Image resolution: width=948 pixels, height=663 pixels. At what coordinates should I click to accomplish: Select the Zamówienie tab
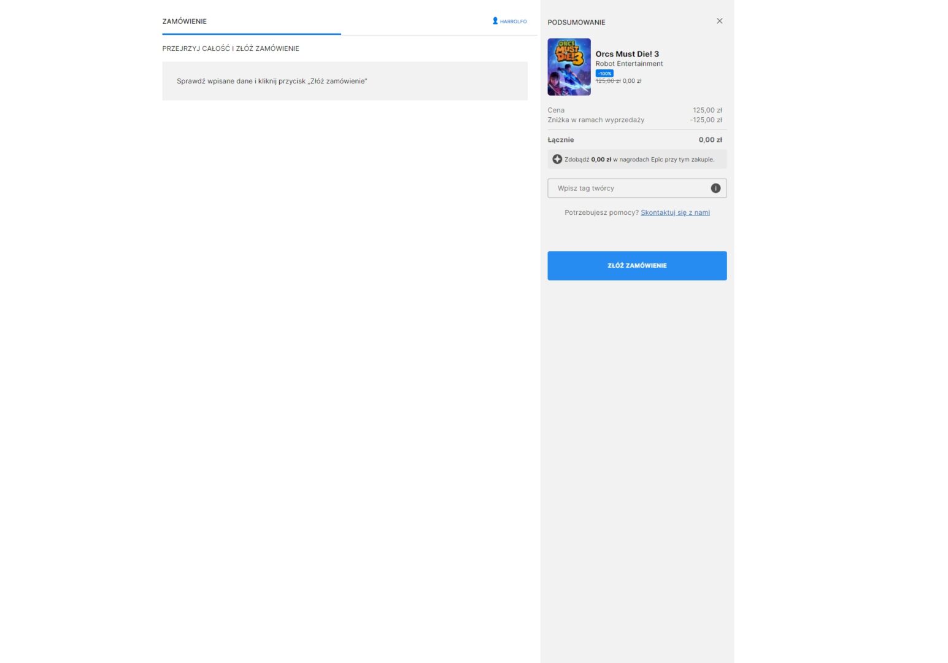[185, 21]
